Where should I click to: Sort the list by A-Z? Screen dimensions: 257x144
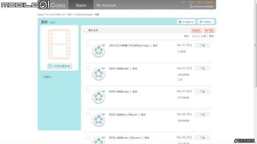[196, 36]
